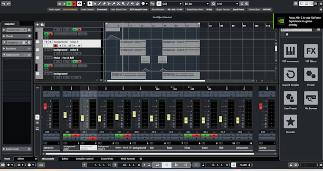Click the Add Track plus icon
This screenshot has height=171, width=323.
click(37, 25)
